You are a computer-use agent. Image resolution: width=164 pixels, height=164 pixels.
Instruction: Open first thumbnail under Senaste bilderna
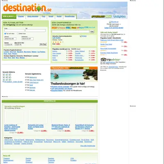coord(4,75)
